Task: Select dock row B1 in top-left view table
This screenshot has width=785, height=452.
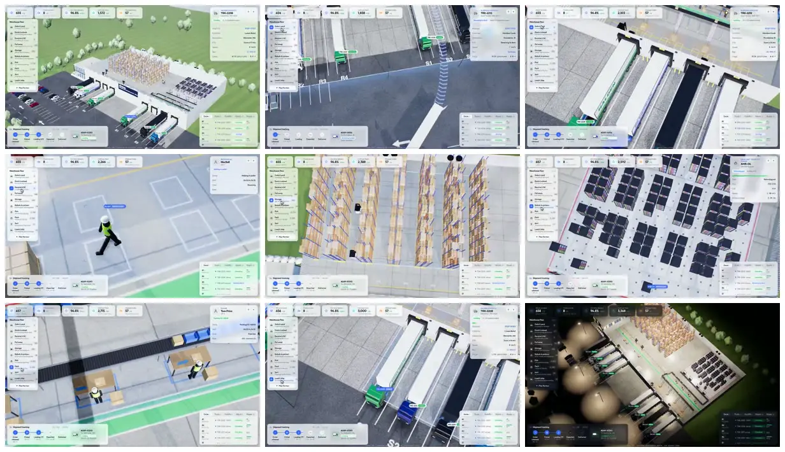Action: pyautogui.click(x=229, y=122)
